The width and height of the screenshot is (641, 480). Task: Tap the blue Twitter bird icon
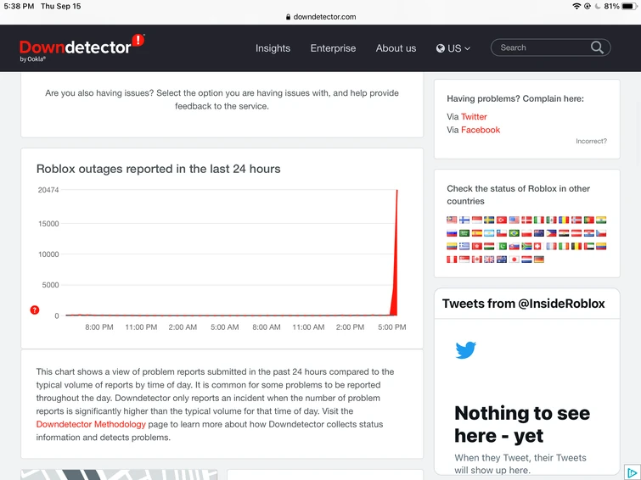465,350
